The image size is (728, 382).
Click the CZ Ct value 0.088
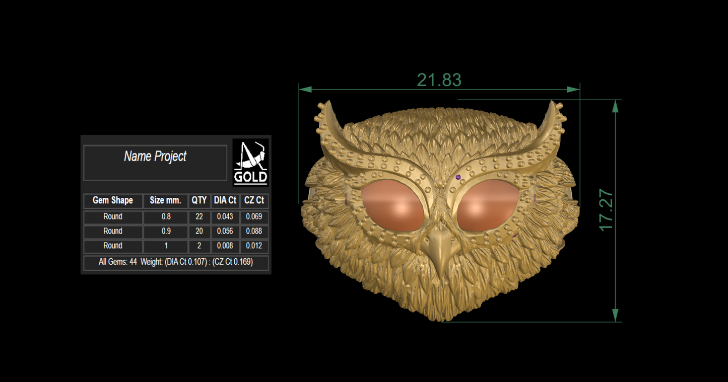pos(254,232)
